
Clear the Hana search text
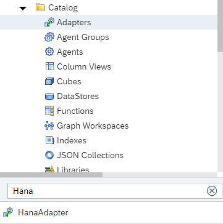[x=212, y=191]
